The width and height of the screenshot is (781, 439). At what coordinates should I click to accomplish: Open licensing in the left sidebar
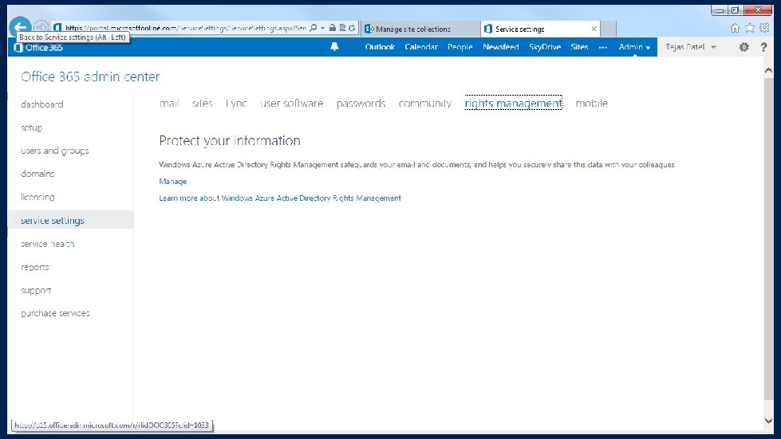(x=37, y=197)
